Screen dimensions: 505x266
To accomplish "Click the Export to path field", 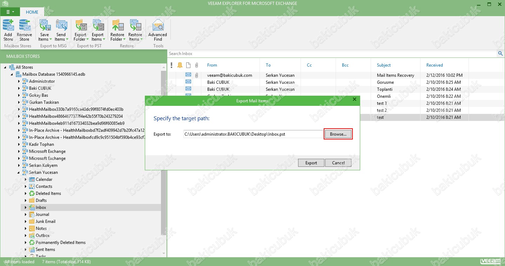I will (x=253, y=134).
